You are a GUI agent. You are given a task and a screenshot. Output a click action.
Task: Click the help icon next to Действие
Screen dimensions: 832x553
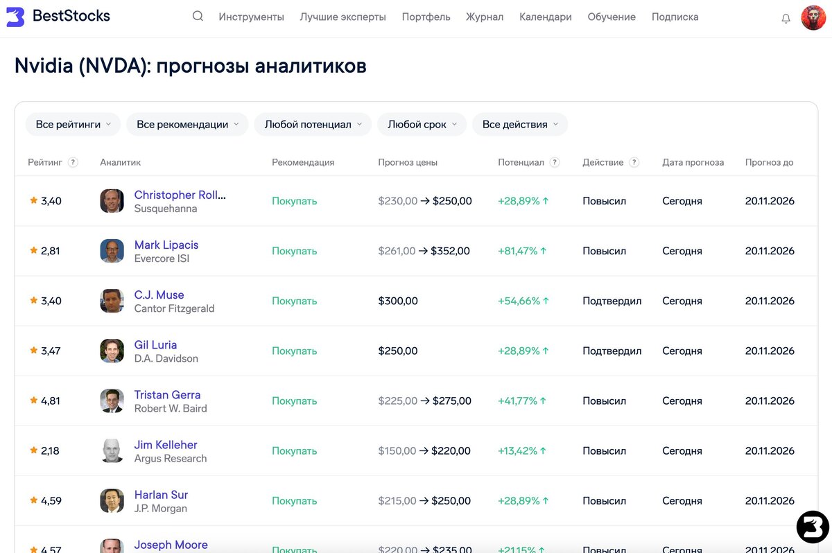click(634, 163)
